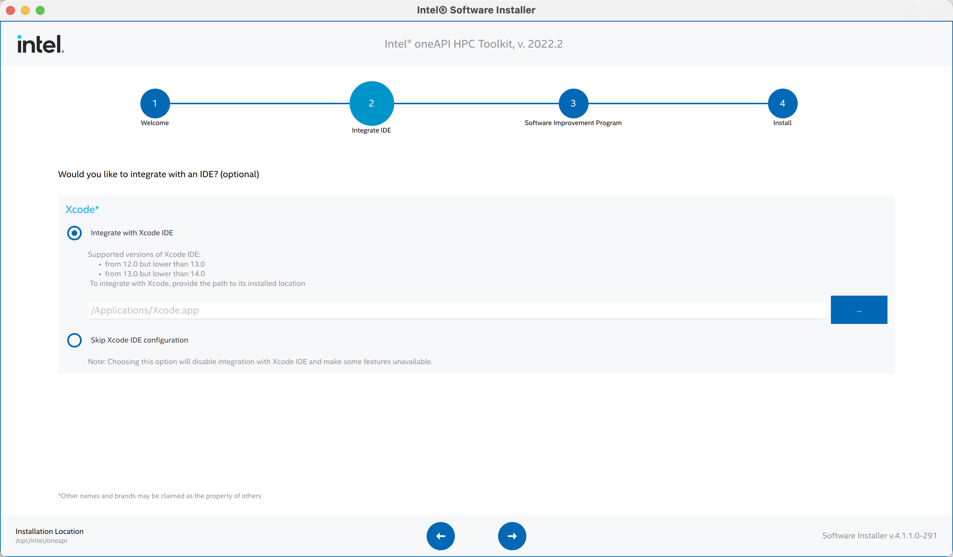Screen dimensions: 953x557
Task: Click step 3 Software Improvement Program circle
Action: 573,103
